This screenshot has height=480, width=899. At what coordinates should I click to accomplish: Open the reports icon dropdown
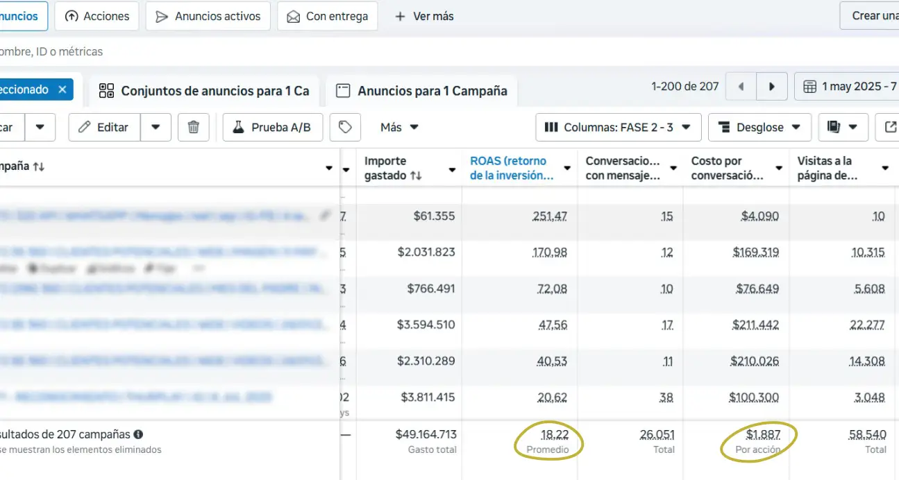click(843, 127)
